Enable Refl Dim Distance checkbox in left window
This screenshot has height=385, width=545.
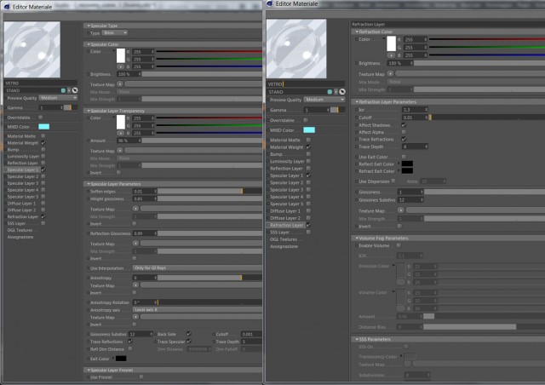click(x=130, y=349)
